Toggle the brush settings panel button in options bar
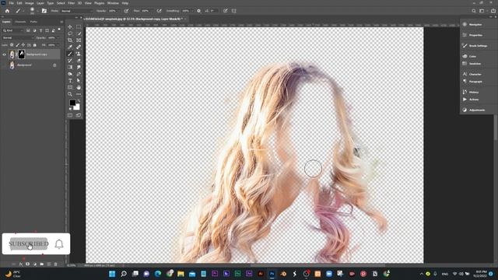Viewport: 498px width, 280px height. coord(44,11)
